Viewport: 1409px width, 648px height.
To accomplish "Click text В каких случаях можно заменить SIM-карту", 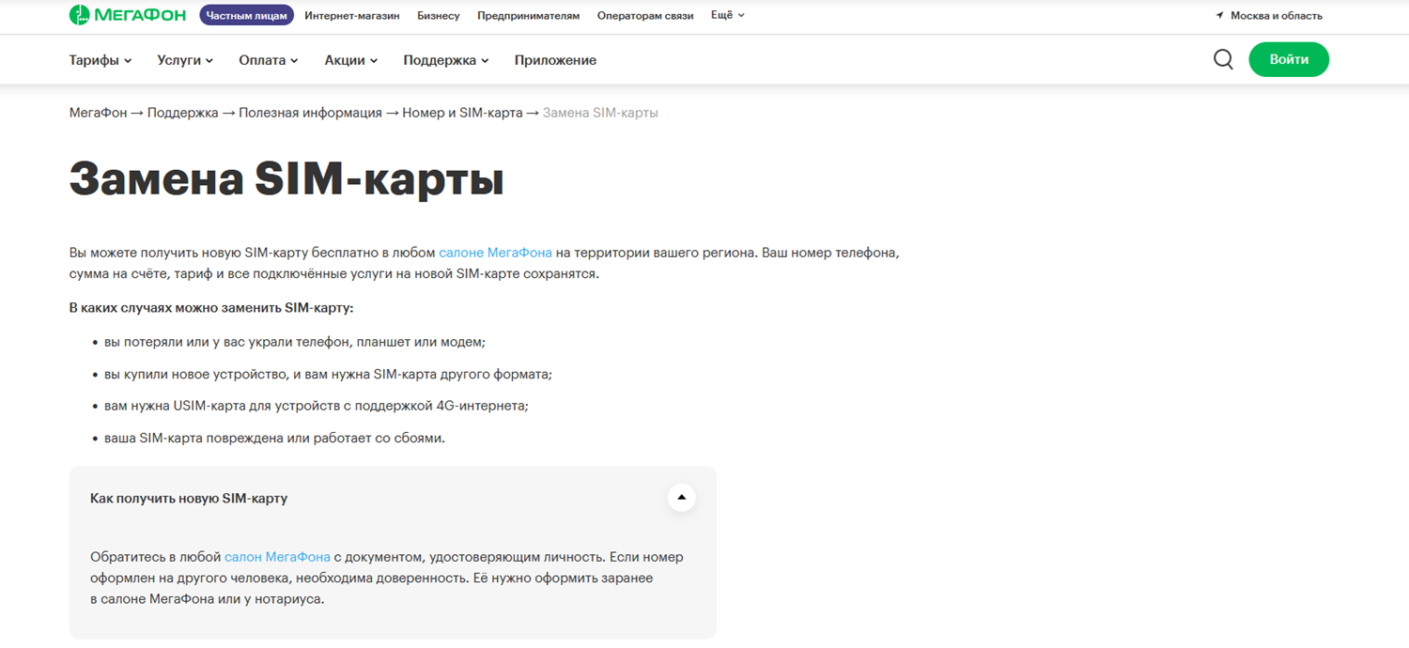I will 211,308.
